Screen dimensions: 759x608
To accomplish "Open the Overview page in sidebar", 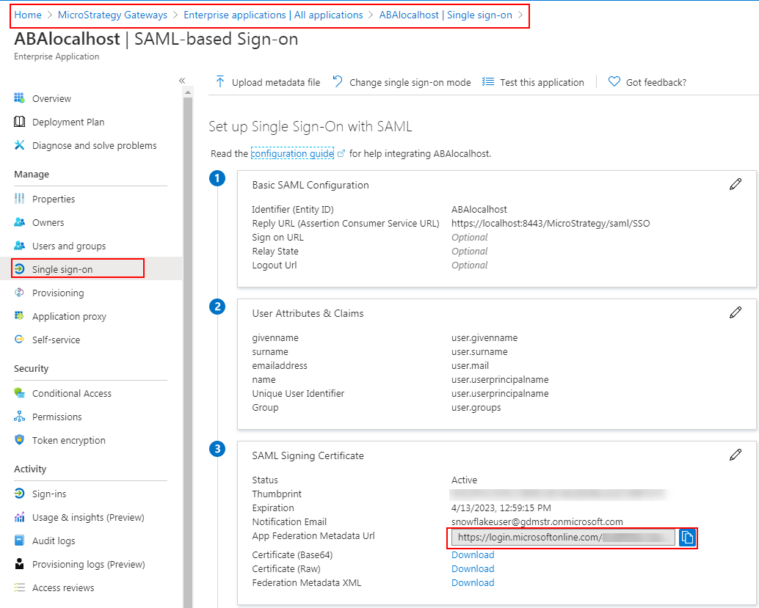I will pos(51,98).
